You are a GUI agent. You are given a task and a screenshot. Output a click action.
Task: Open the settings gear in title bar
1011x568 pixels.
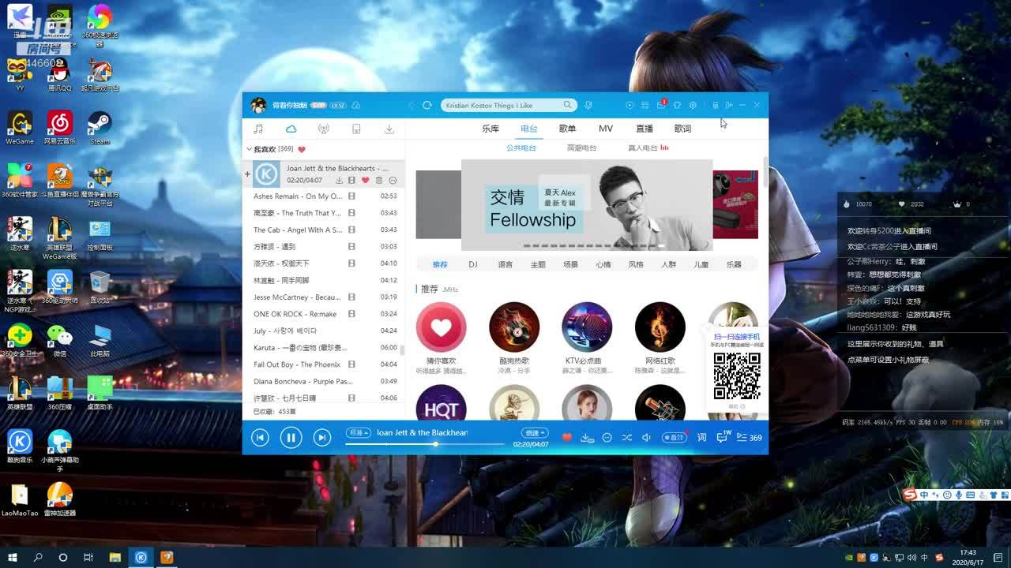point(693,105)
